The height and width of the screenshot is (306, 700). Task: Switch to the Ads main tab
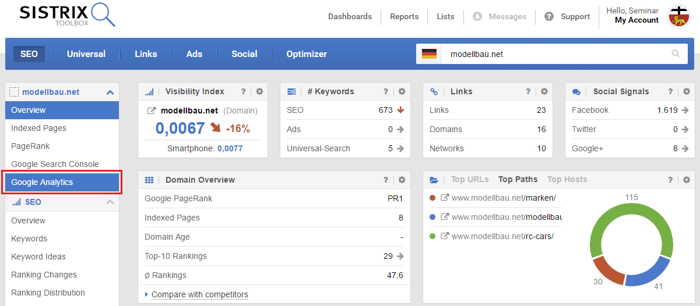tap(194, 54)
